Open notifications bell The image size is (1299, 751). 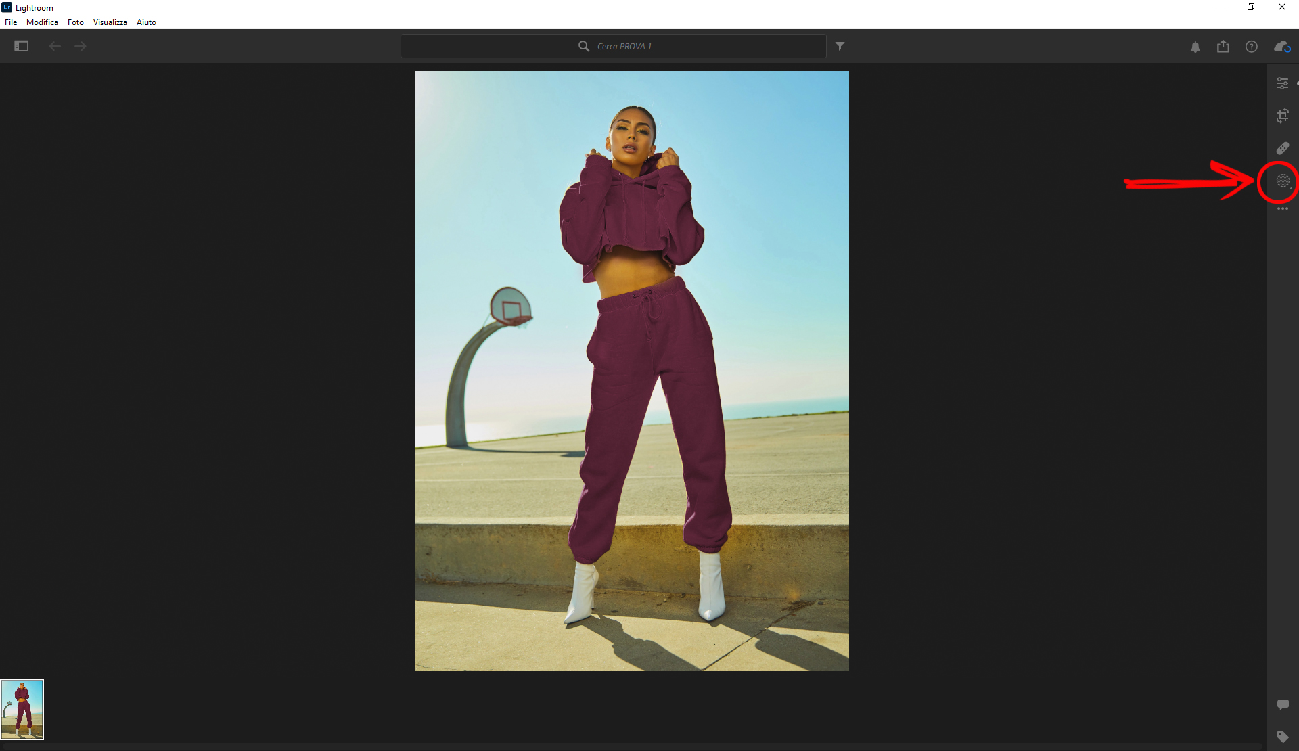coord(1195,47)
